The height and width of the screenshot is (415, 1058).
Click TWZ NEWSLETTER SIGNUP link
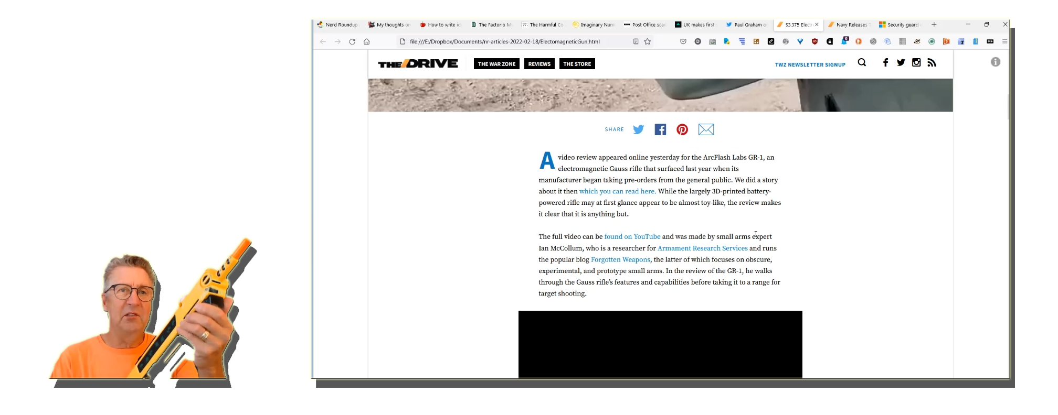810,65
